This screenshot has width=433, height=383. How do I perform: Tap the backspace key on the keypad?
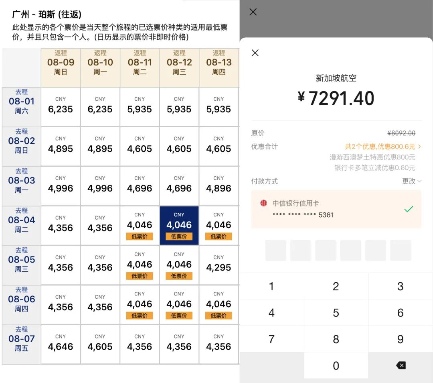tap(401, 365)
